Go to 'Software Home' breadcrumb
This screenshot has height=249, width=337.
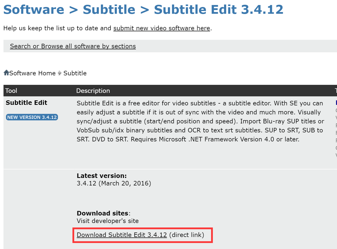[x=32, y=73]
